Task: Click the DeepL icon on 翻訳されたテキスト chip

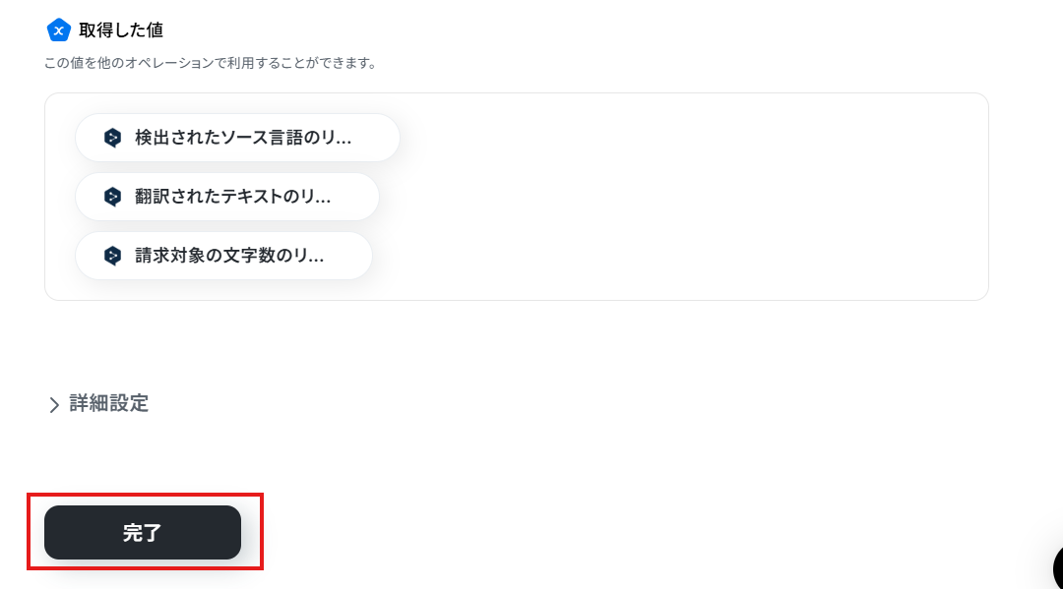Action: click(x=112, y=197)
